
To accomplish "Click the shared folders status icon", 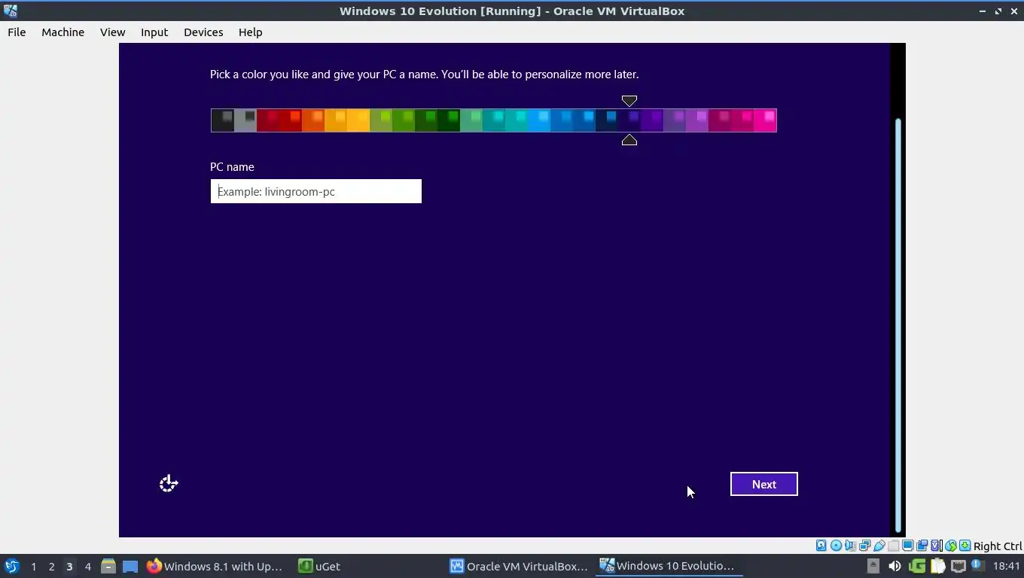I will [893, 546].
